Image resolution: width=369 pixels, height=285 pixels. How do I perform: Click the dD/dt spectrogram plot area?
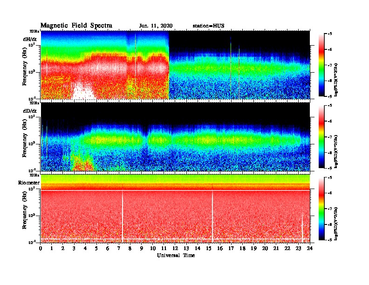(175, 137)
